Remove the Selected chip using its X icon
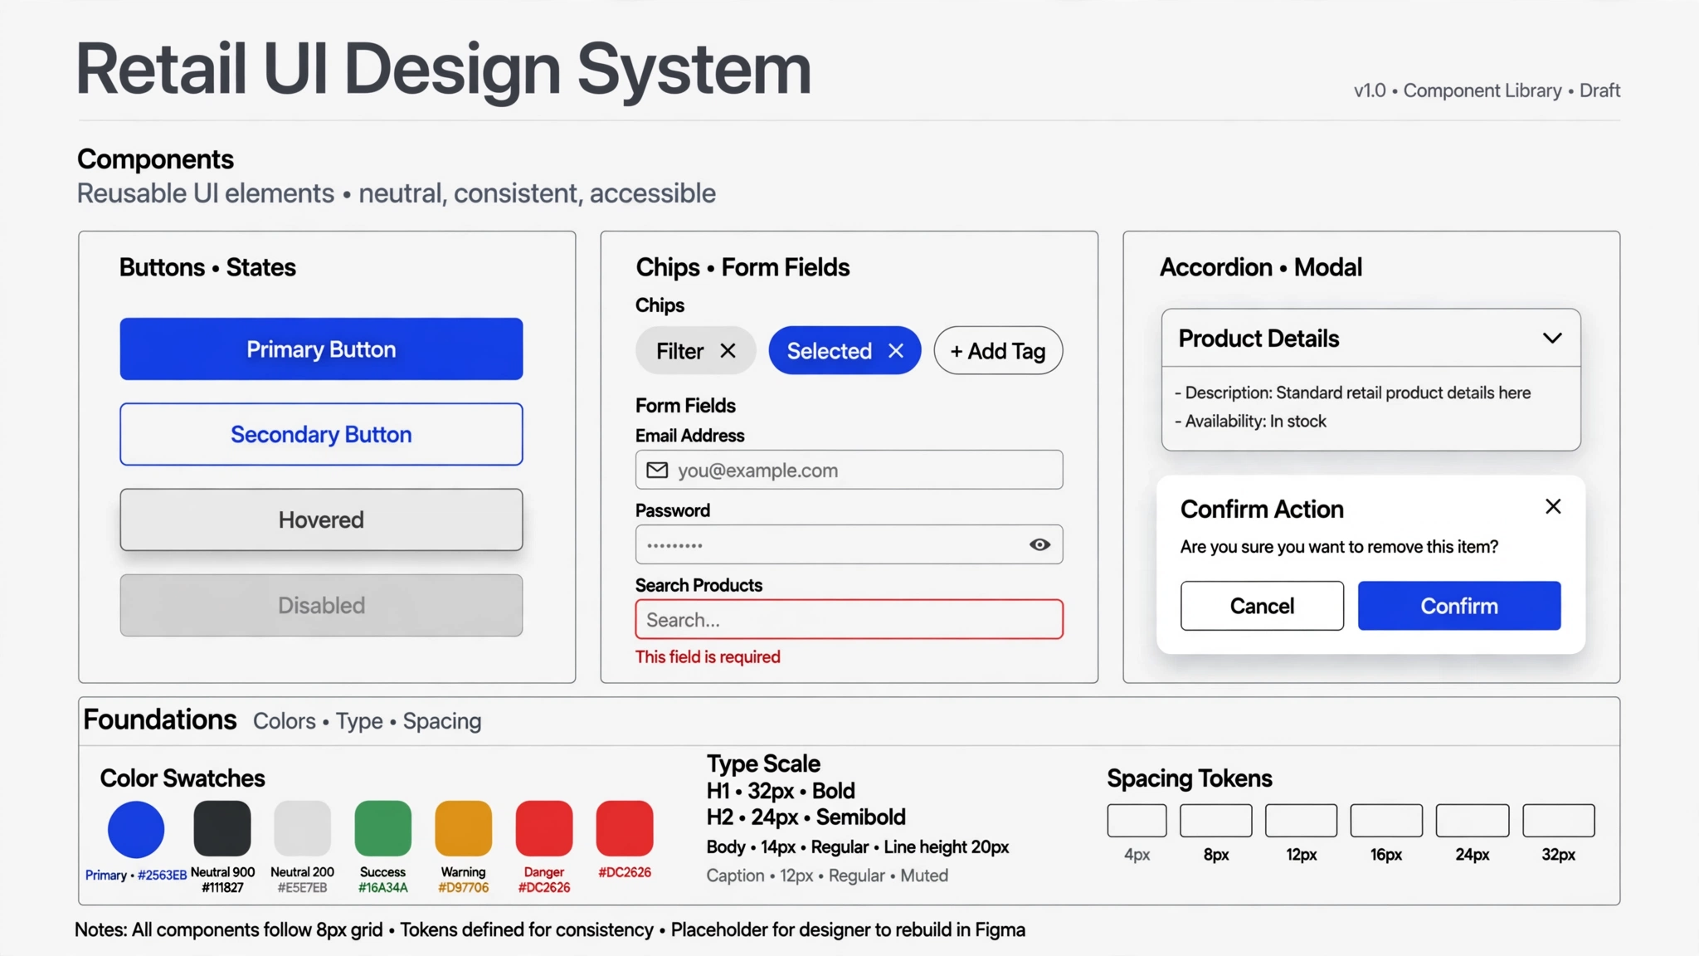The height and width of the screenshot is (956, 1699). (896, 351)
